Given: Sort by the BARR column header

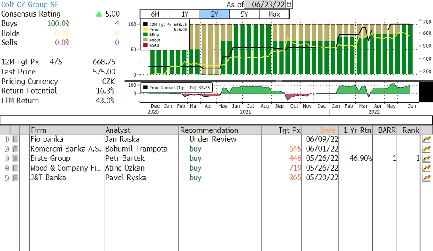Looking at the screenshot, I should coord(385,130).
